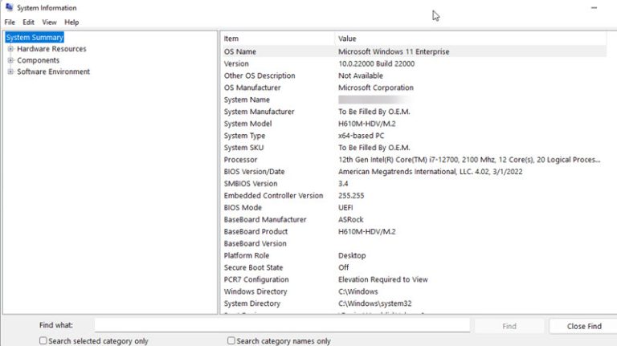Select the System SKU row

pyautogui.click(x=414, y=148)
